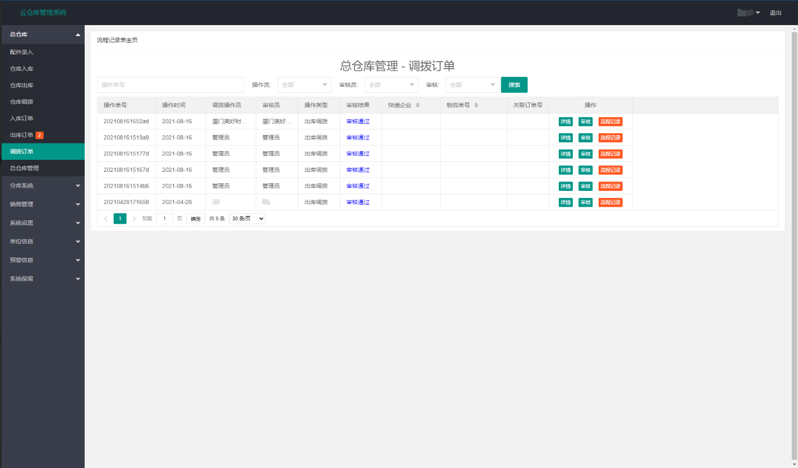Open 流程记录 for order 2021081615167d
Image resolution: width=798 pixels, height=468 pixels.
(x=610, y=170)
